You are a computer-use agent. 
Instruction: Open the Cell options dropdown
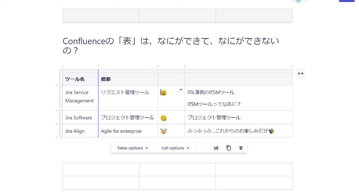pyautogui.click(x=175, y=148)
